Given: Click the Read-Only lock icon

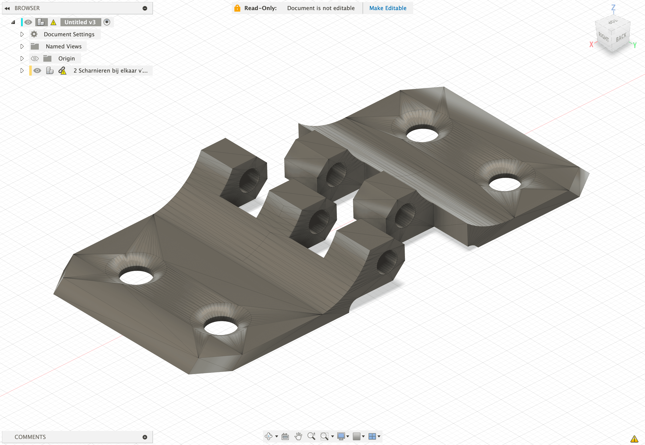Looking at the screenshot, I should pos(237,8).
